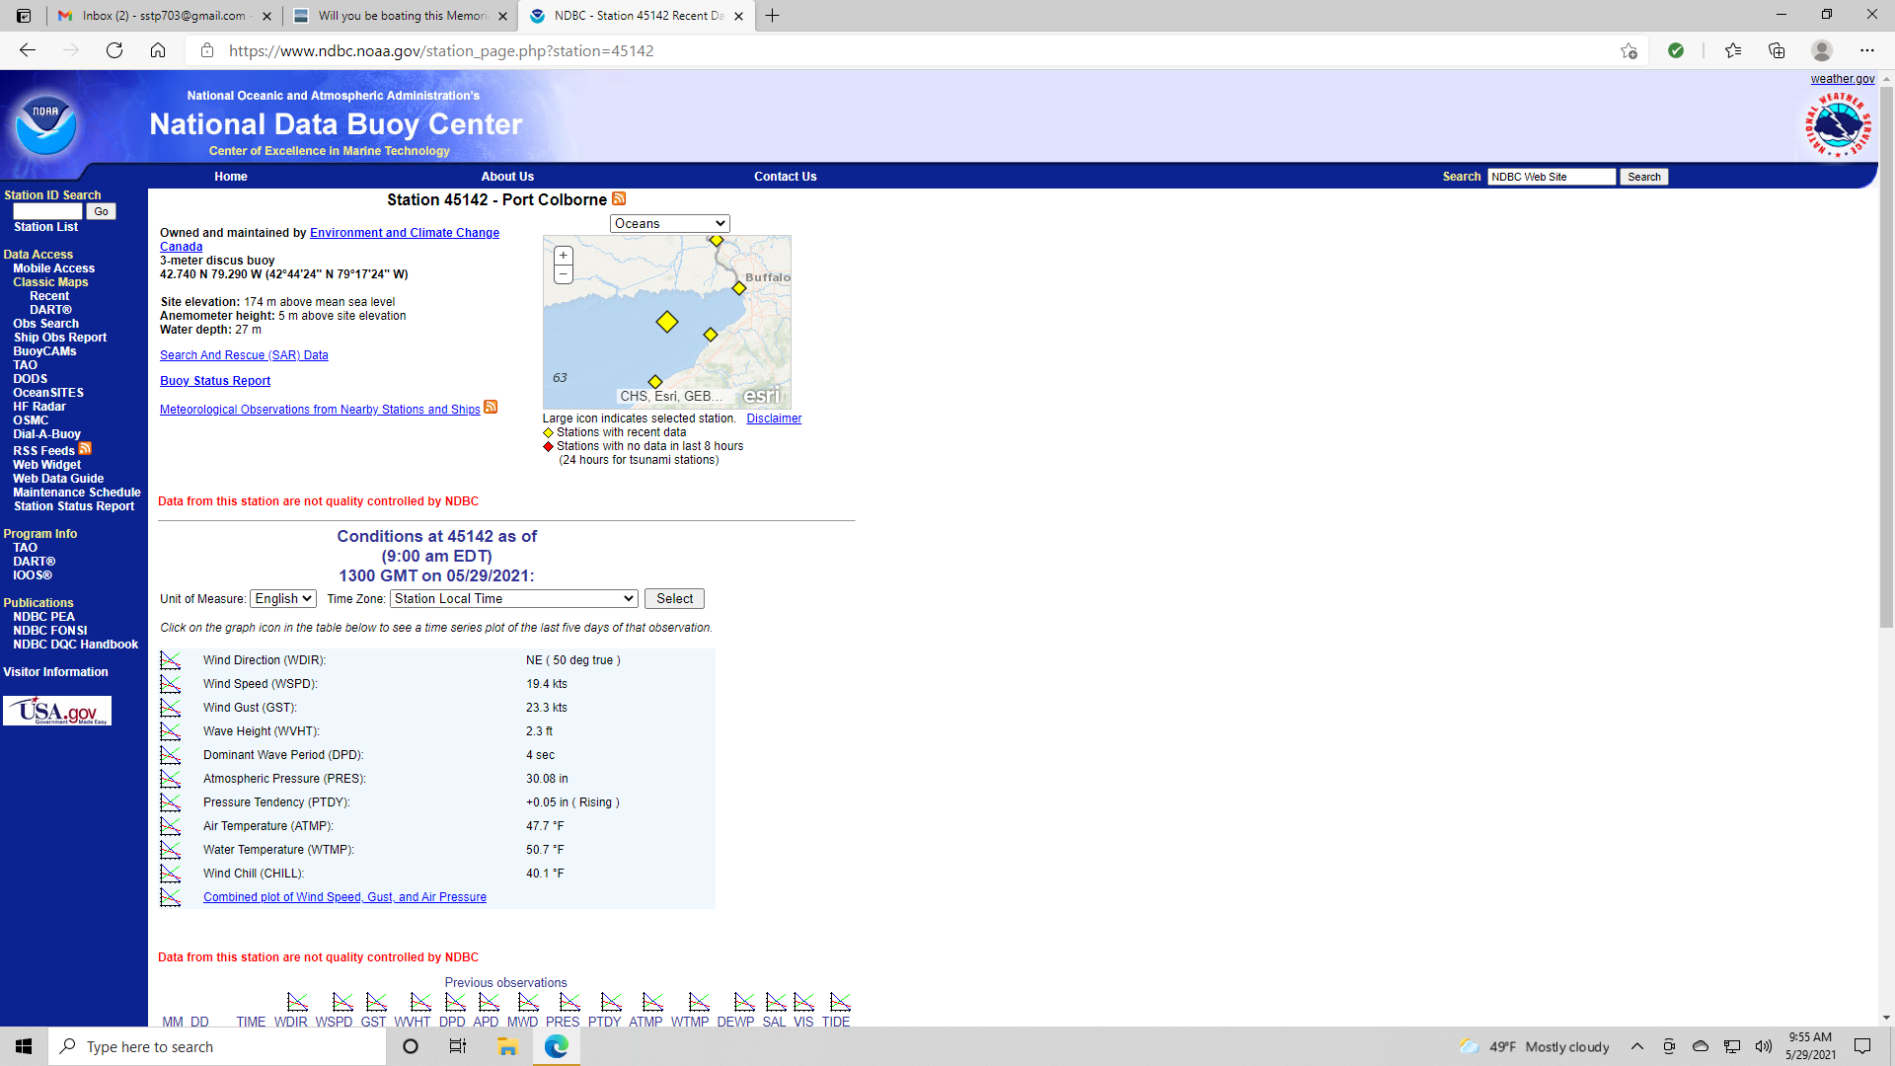Image resolution: width=1895 pixels, height=1066 pixels.
Task: Click the NOAA logo
Action: pos(45,124)
